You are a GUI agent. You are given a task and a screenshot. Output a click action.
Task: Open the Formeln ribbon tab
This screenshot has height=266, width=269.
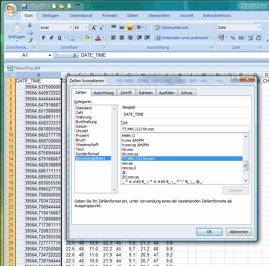click(110, 16)
